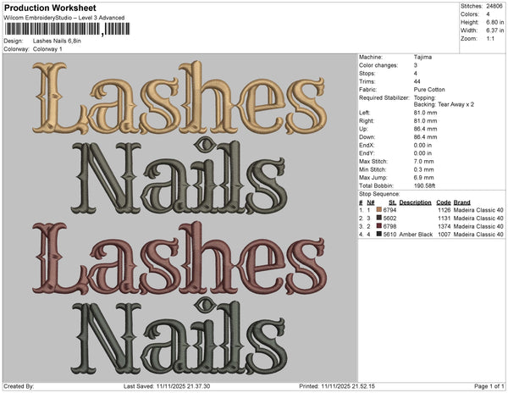Click the black swatch for Amber Black 5610

pos(379,234)
